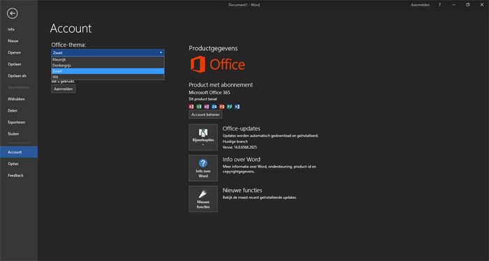Click the PowerPoint app icon
Screen dimensions: 489x261
point(221,107)
